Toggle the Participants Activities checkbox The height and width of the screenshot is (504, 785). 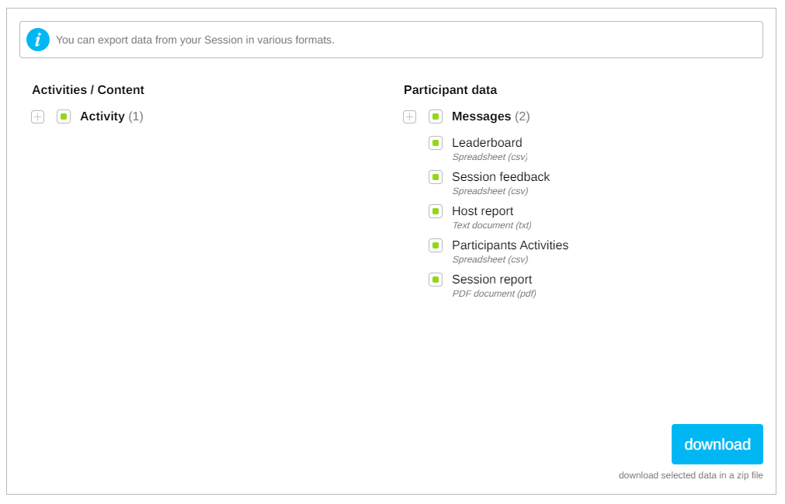436,245
